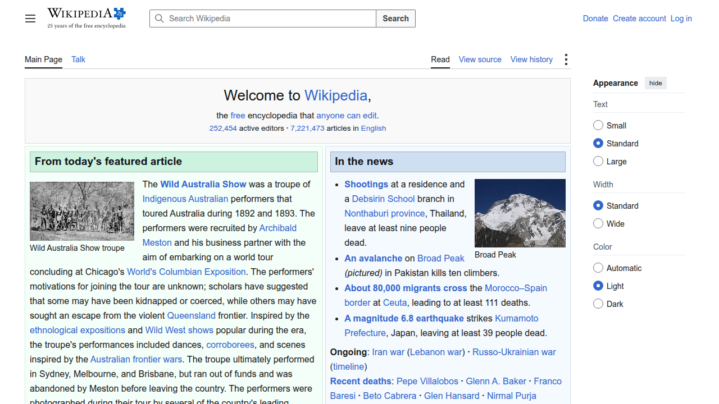Open A magnitude 6.8 earthquake link

(404, 318)
